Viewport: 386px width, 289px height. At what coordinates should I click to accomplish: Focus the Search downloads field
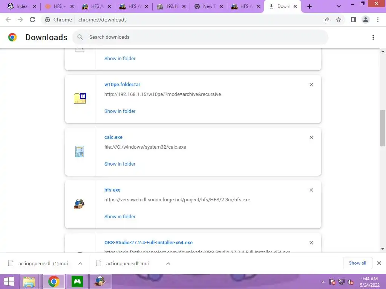(201, 37)
